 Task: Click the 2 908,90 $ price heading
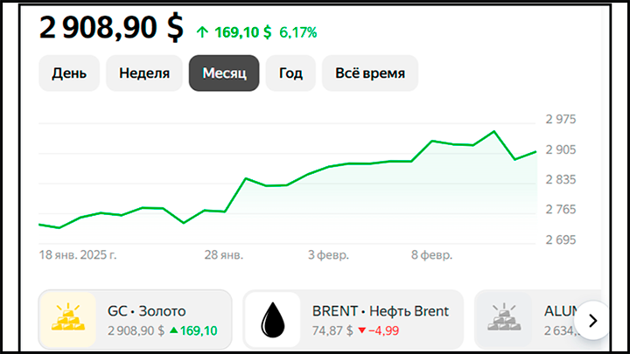click(x=111, y=27)
